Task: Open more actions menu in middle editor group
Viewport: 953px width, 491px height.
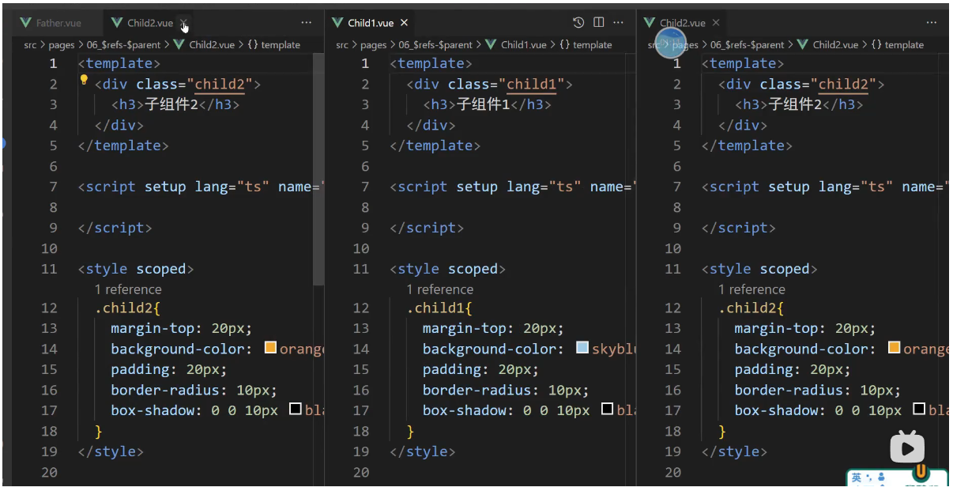Action: pyautogui.click(x=619, y=23)
